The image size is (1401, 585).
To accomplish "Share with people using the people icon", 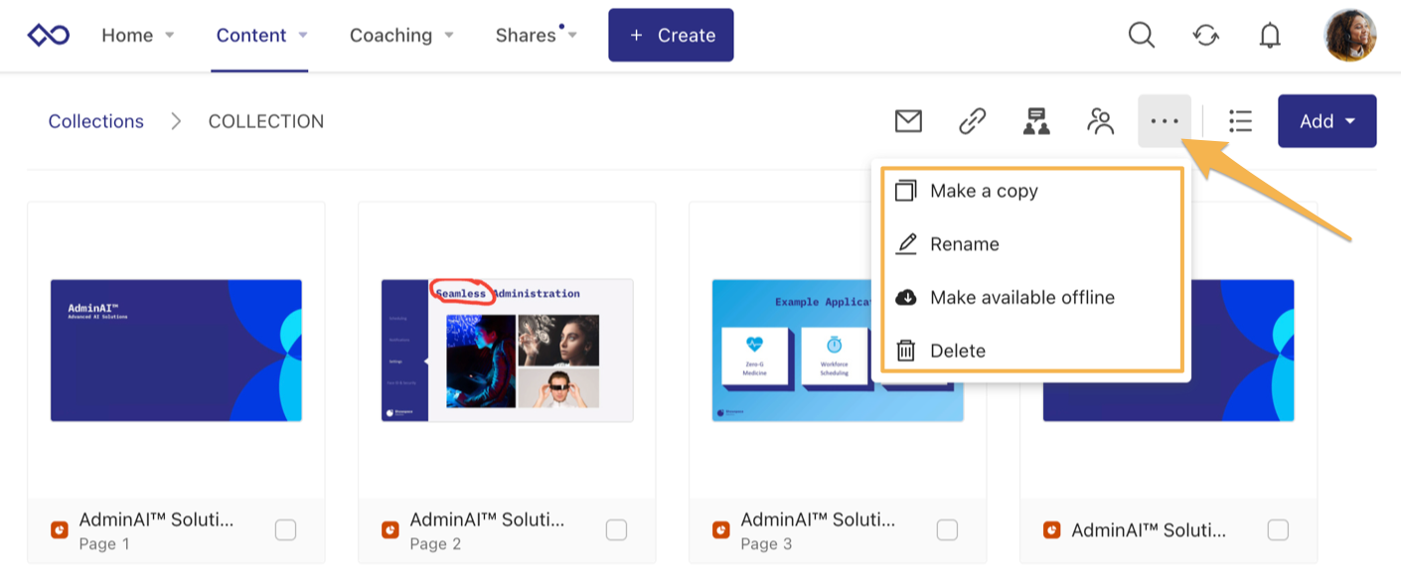I will pos(1100,121).
